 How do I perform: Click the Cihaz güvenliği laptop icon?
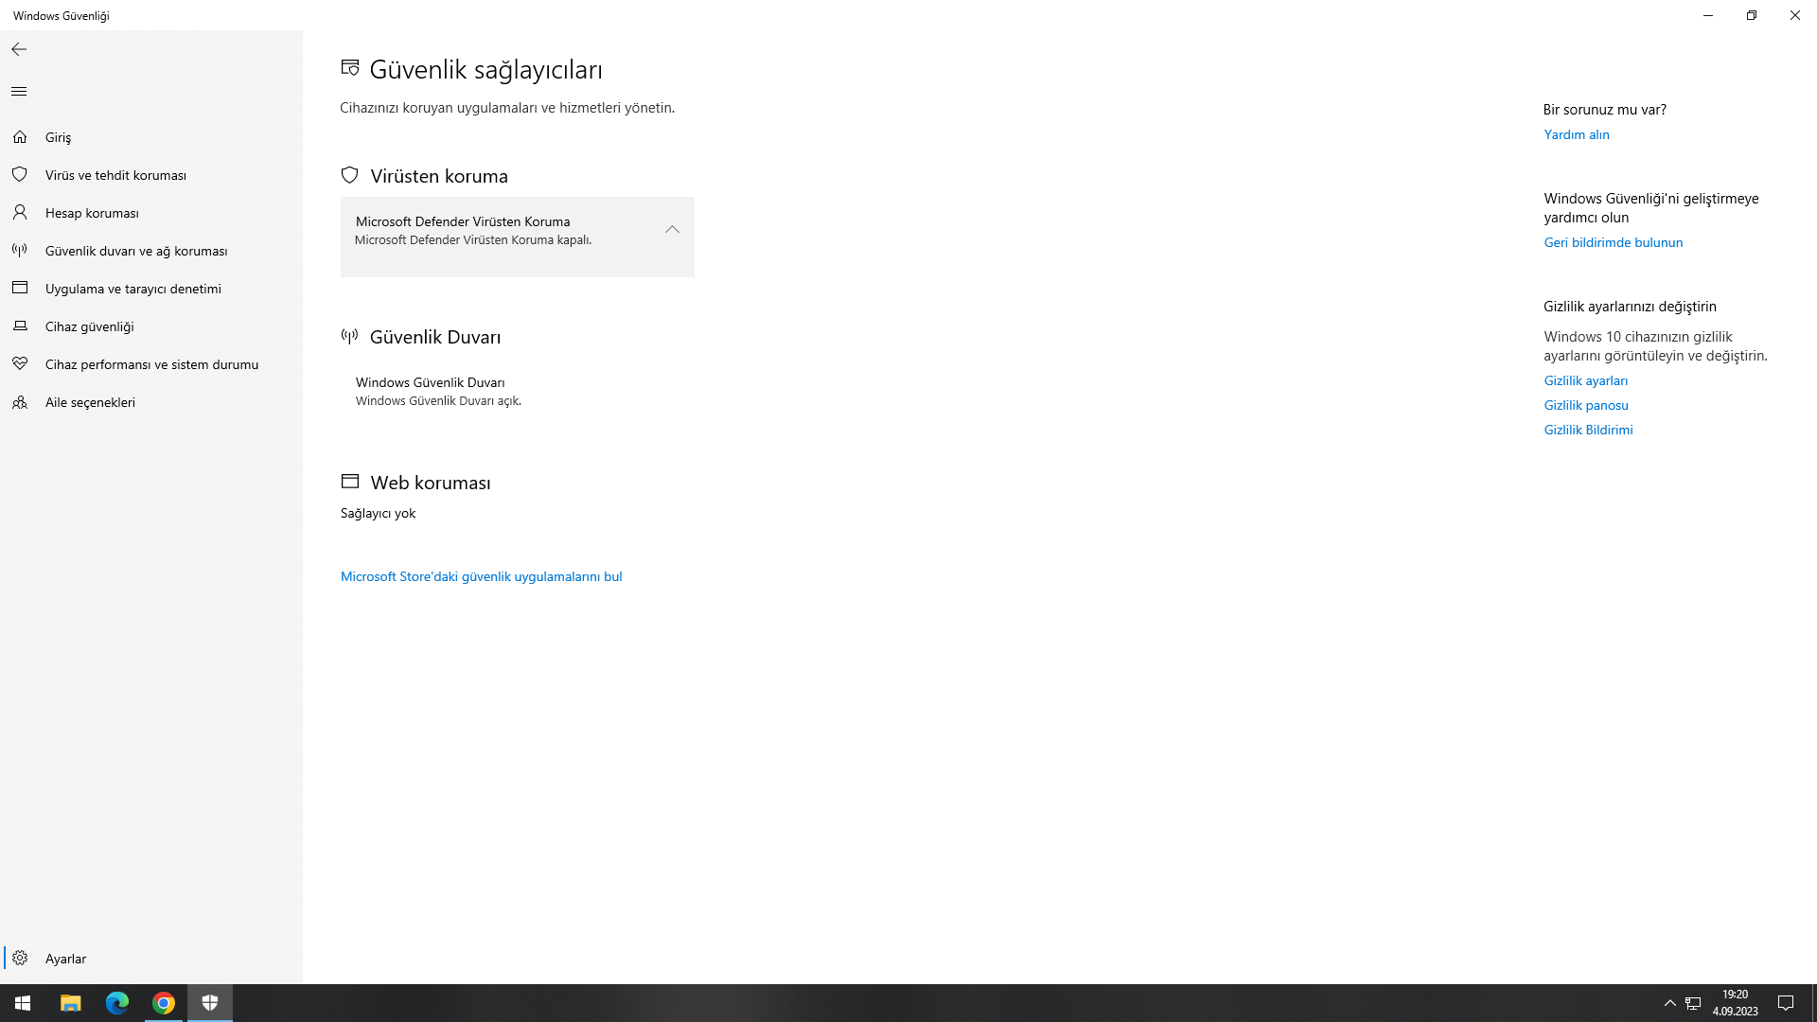pyautogui.click(x=20, y=326)
